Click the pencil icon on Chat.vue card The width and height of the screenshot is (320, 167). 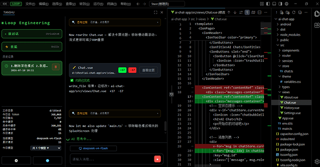tap(74, 68)
